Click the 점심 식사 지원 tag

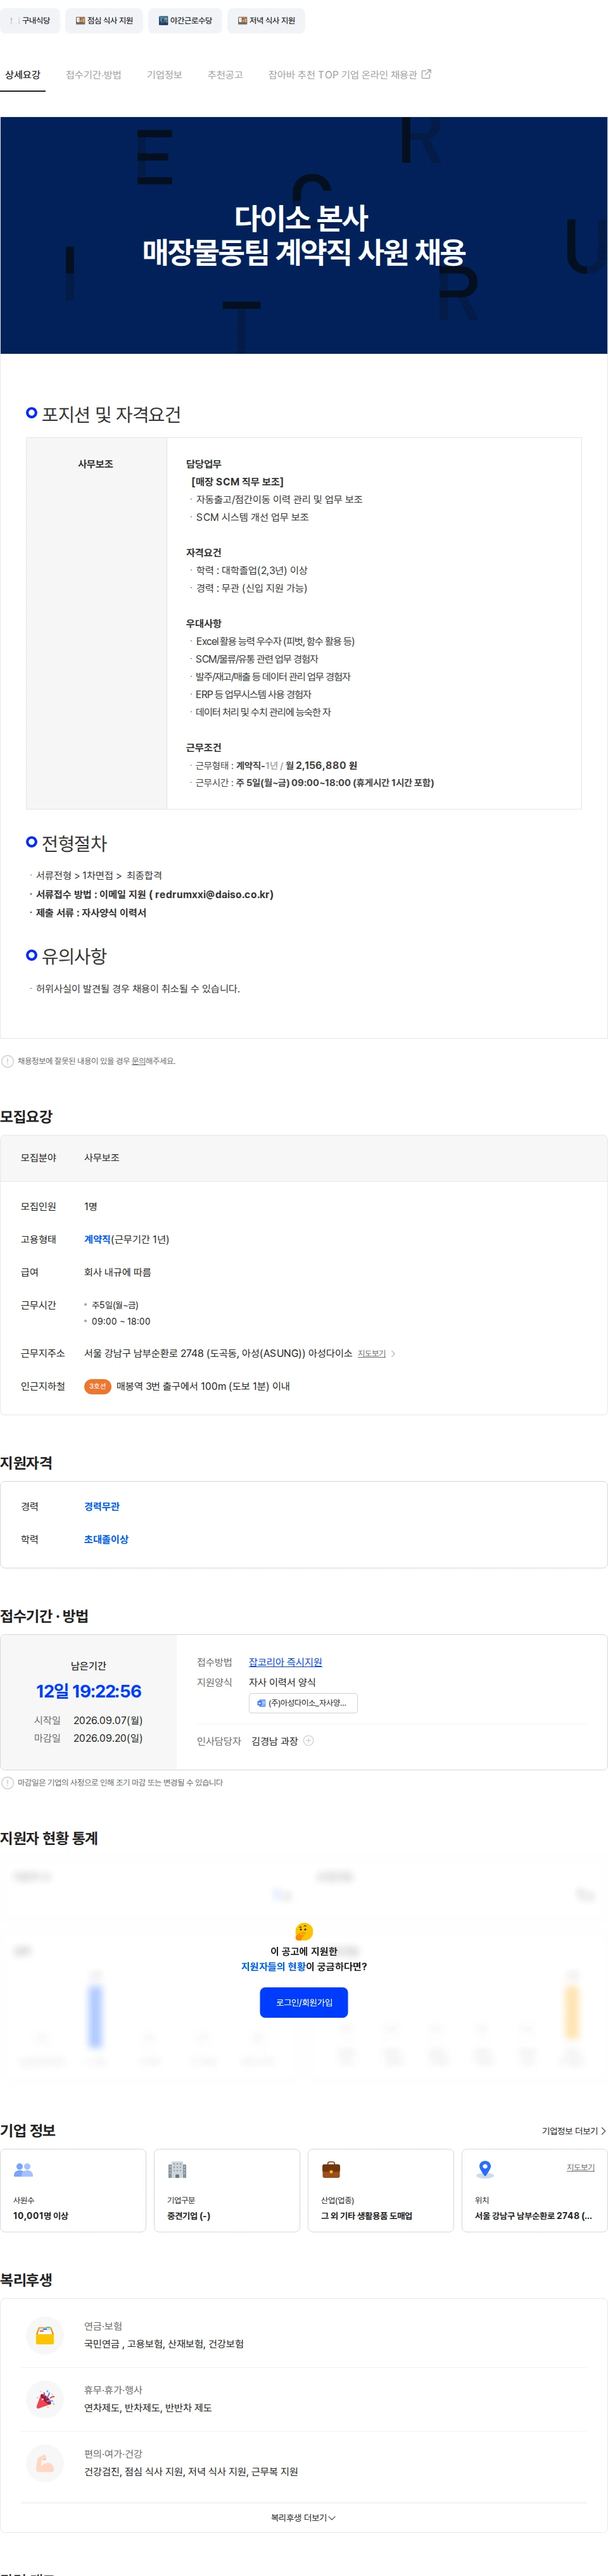(104, 20)
